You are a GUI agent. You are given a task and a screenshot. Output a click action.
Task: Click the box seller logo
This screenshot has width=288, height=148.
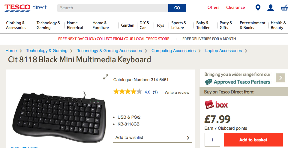[216, 105]
